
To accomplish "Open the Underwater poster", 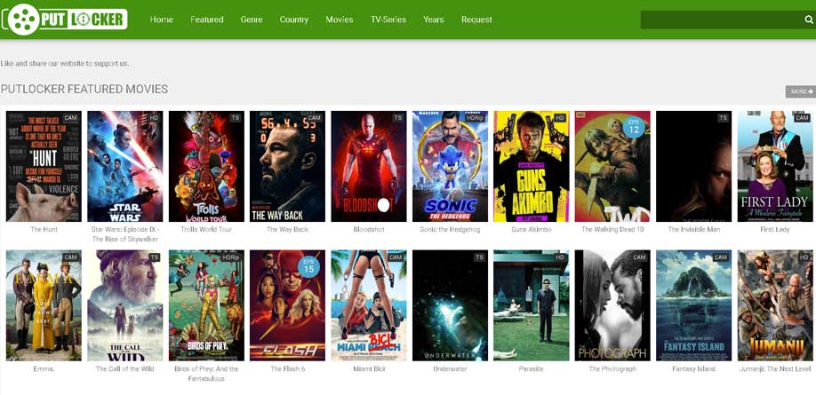I will click(450, 305).
